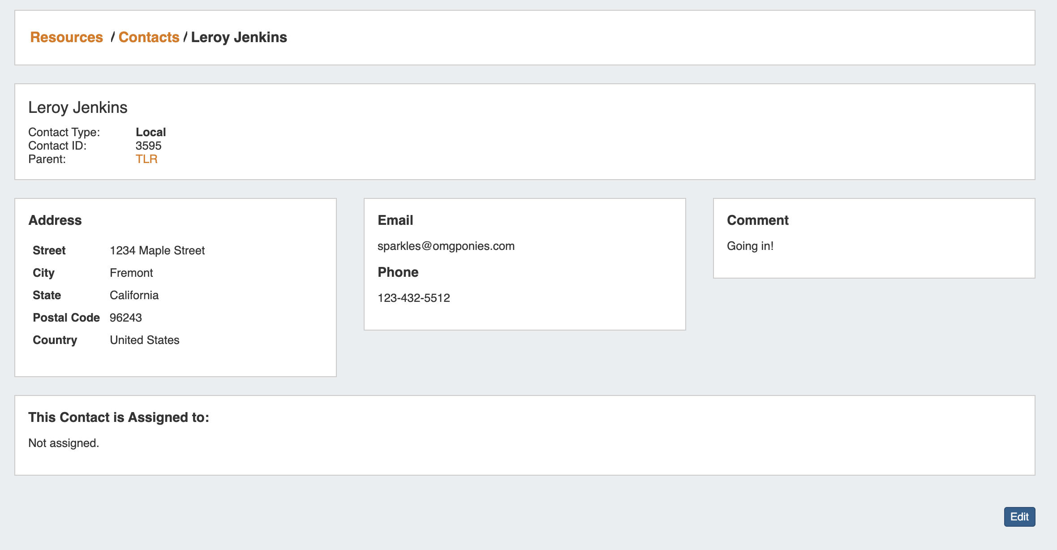Click the postal code 96243
The height and width of the screenshot is (550, 1057).
[125, 318]
